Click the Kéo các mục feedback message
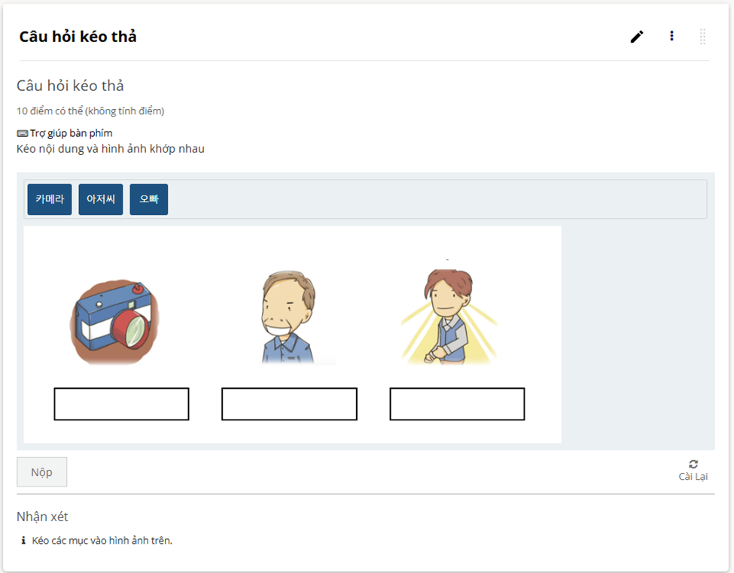Screen dimensions: 734x573 (x=102, y=541)
